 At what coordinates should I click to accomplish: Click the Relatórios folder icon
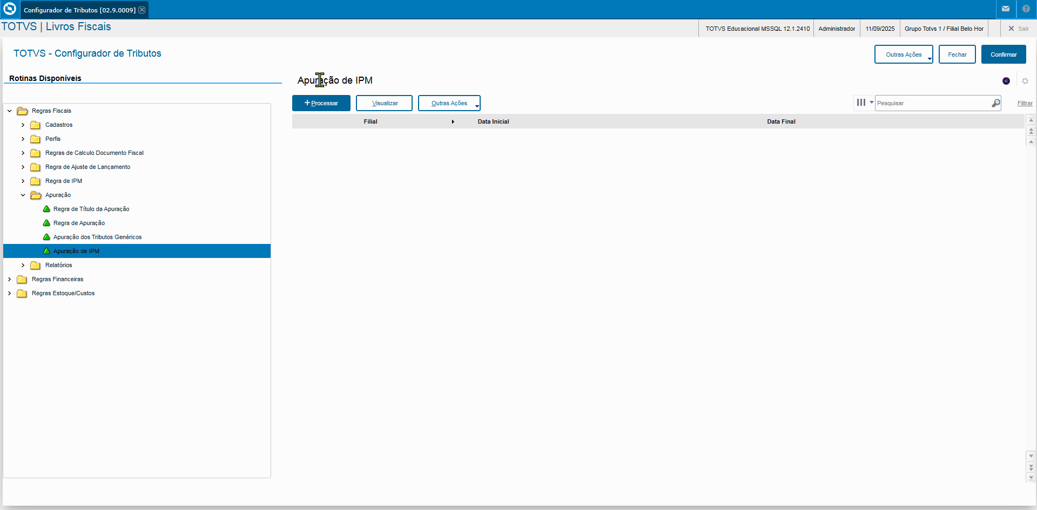click(36, 265)
